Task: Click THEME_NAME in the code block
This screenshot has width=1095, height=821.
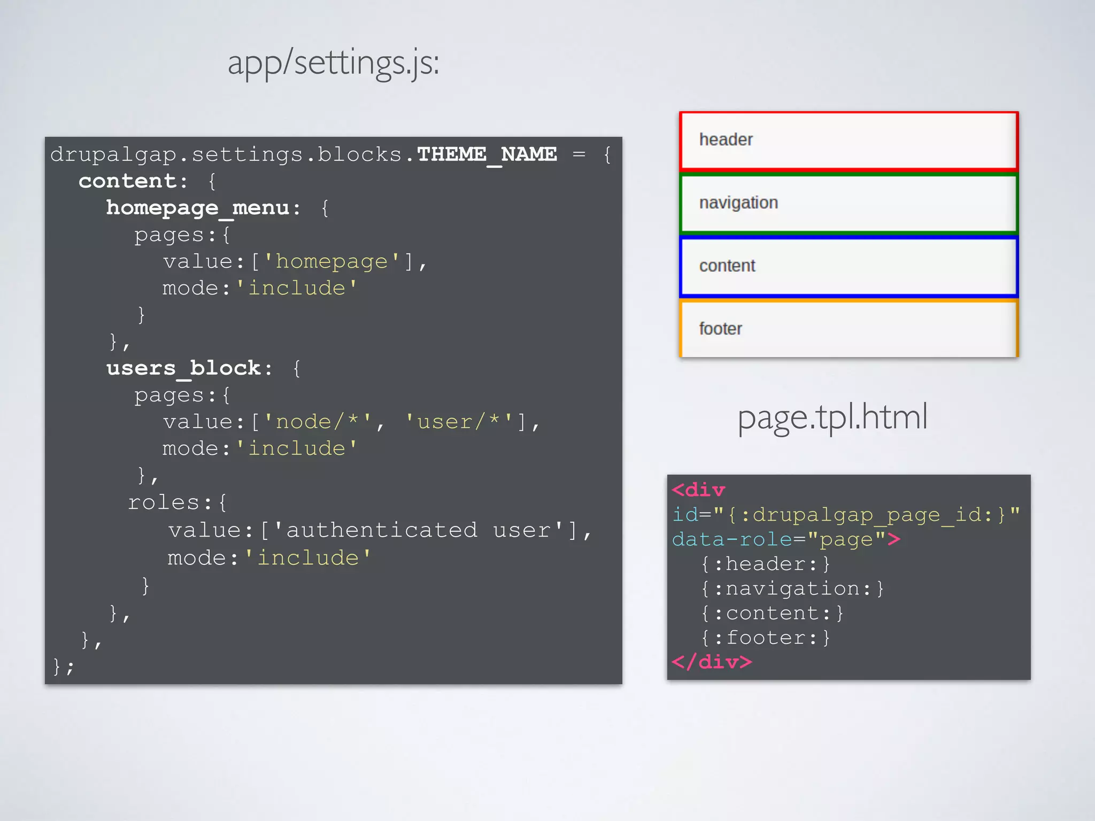Action: (487, 154)
